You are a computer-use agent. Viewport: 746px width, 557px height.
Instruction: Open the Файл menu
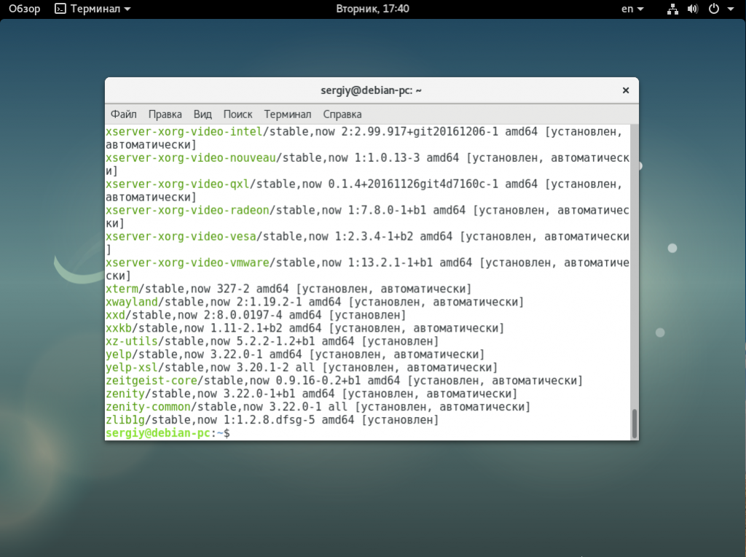(123, 114)
